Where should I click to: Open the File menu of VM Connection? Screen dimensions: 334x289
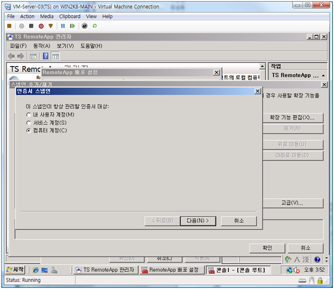pyautogui.click(x=11, y=17)
